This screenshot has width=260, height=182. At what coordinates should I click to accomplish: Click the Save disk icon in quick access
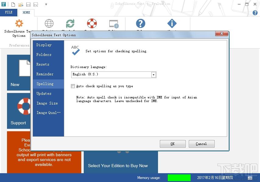(28, 5)
